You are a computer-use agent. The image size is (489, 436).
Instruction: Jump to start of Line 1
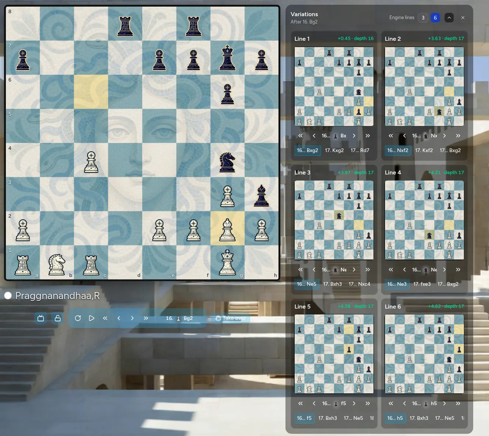pos(301,136)
